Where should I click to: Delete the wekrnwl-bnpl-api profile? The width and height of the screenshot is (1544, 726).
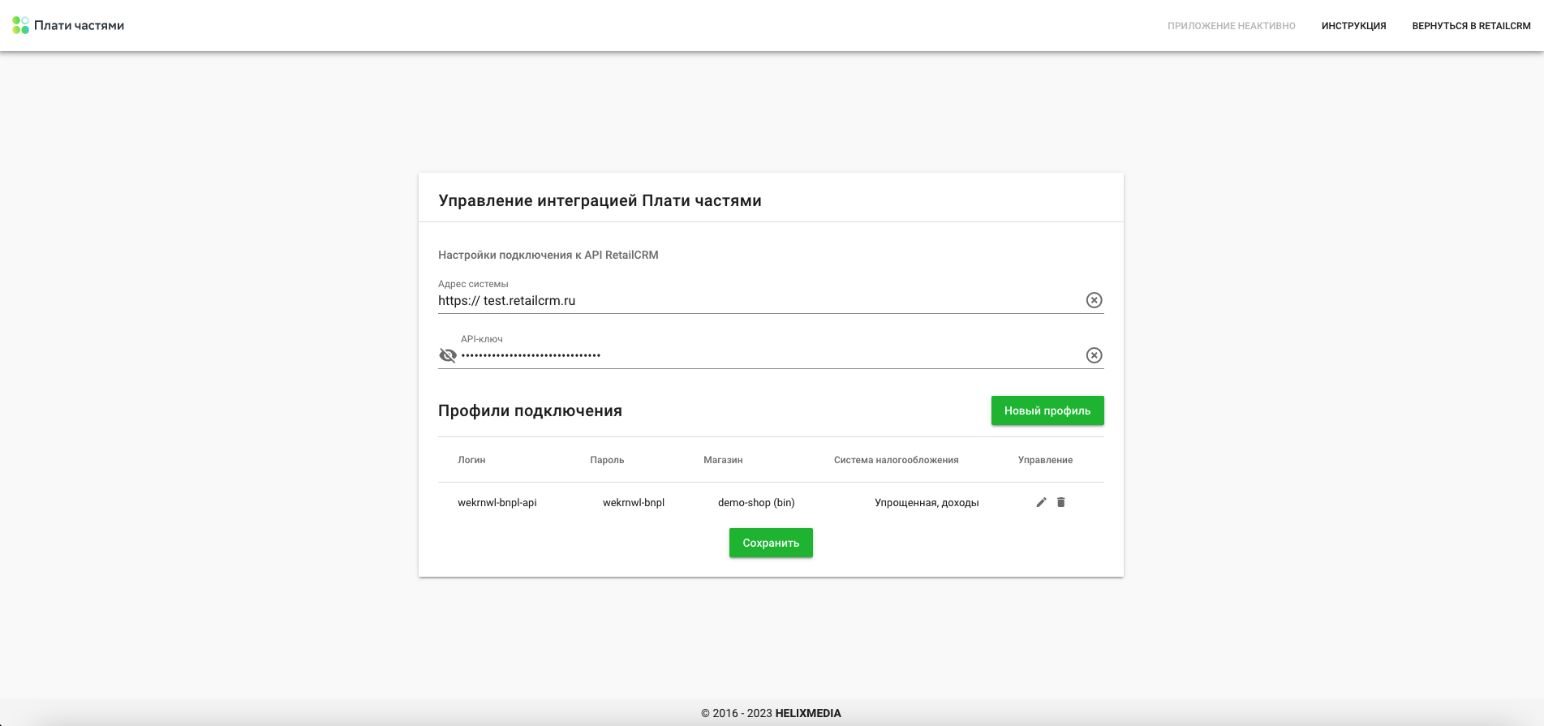[x=1060, y=502]
